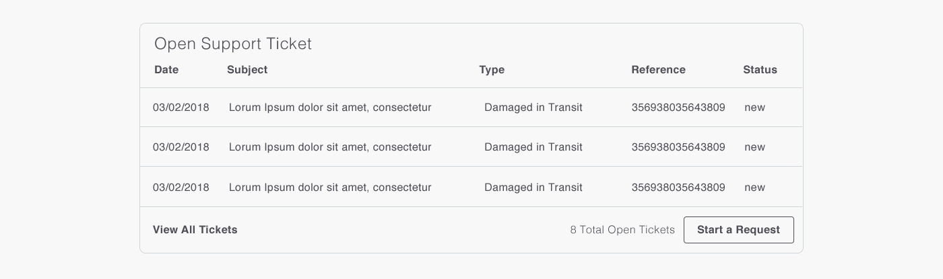Click the second row's Damaged in Transit type
Screen dimensions: 943x279
tap(533, 147)
